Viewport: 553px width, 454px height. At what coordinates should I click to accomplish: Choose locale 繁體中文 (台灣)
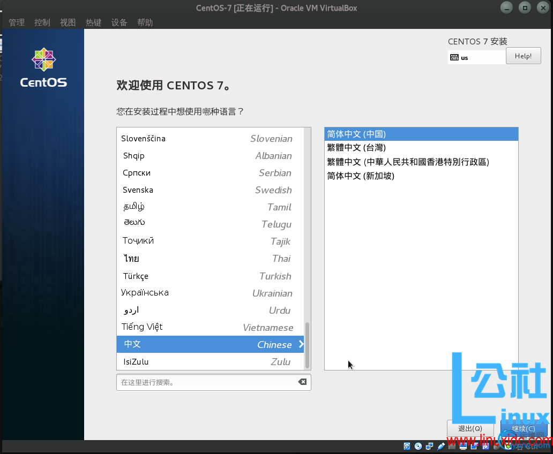tap(421, 148)
